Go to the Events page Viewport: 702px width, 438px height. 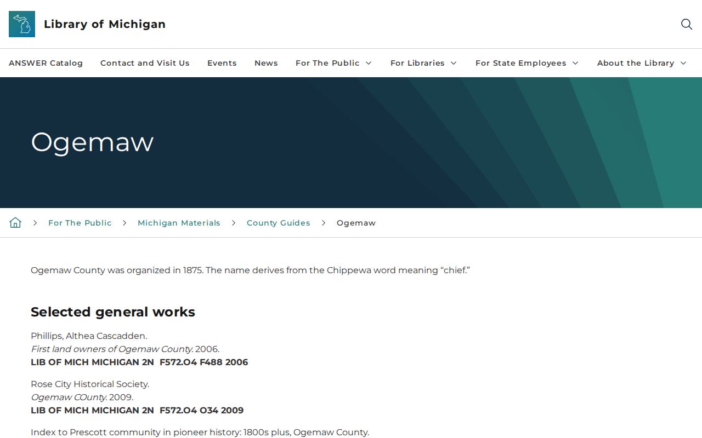coord(222,63)
